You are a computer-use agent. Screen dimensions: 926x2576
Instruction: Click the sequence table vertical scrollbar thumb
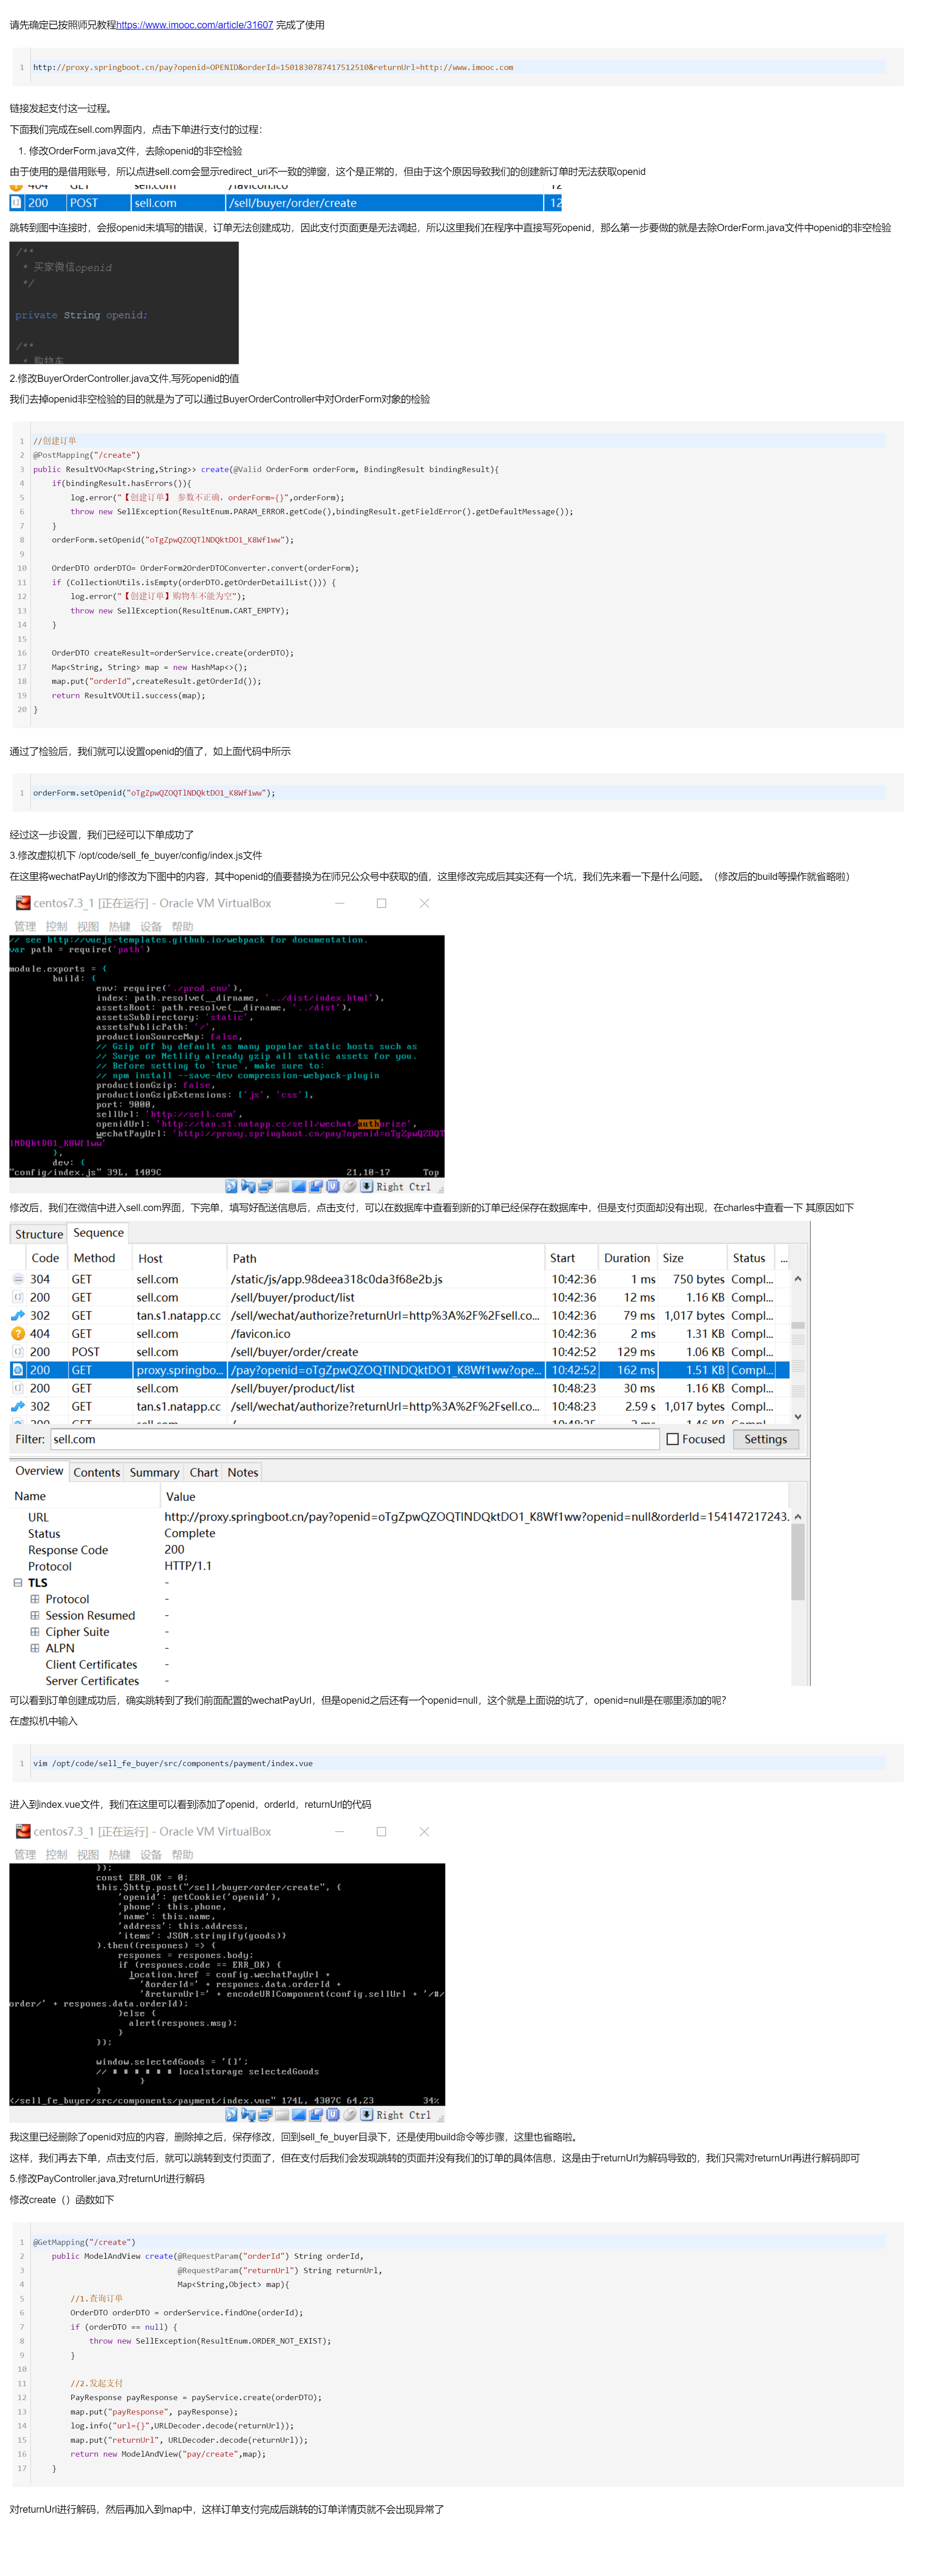point(797,1325)
